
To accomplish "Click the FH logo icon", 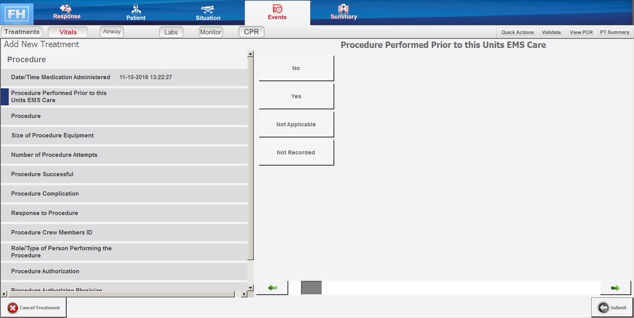I will [17, 14].
